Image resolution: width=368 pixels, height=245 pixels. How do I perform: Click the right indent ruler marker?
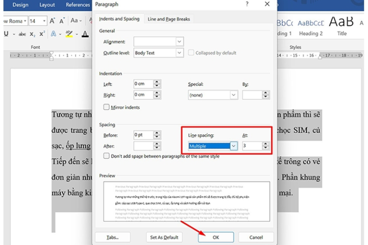320,57
